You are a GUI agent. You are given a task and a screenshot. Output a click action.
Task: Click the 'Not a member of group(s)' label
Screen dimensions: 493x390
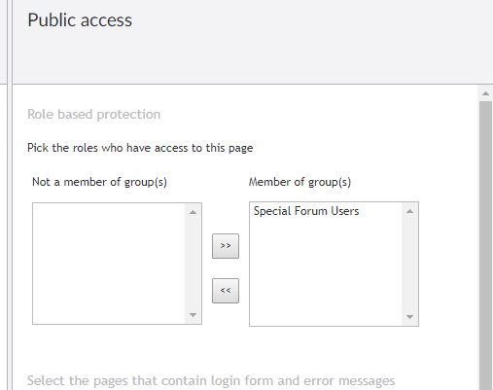point(99,182)
